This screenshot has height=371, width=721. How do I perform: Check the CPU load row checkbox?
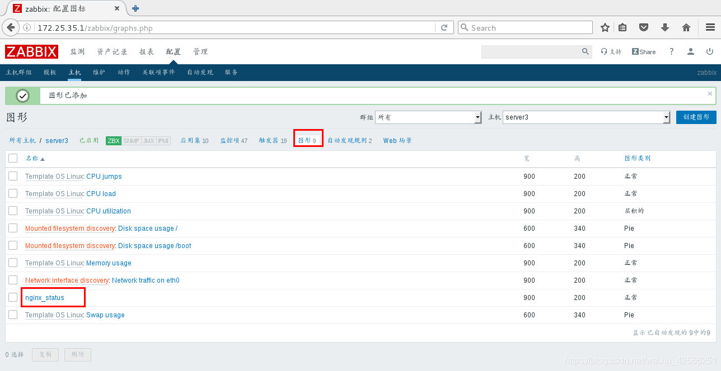pyautogui.click(x=13, y=193)
